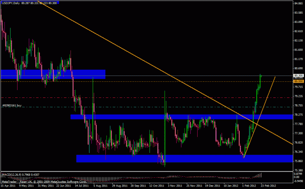Click the current price tag 80.300

click(x=299, y=76)
